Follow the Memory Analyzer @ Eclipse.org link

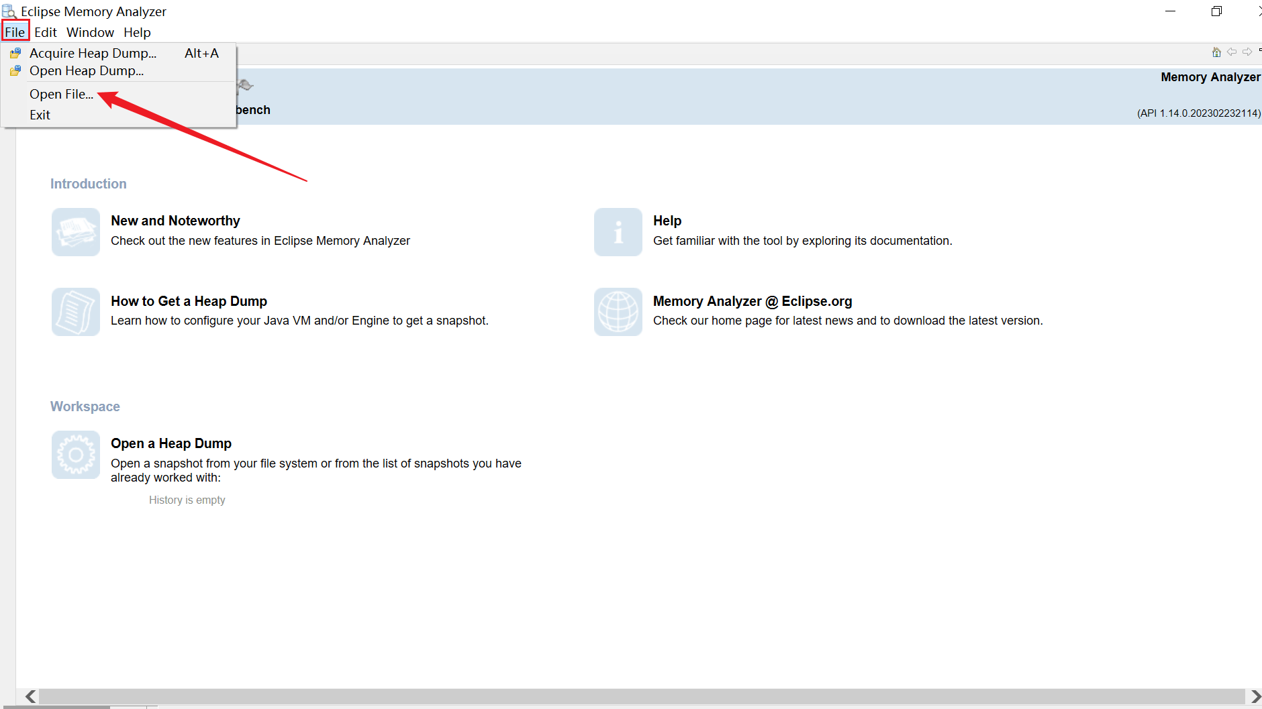coord(752,301)
